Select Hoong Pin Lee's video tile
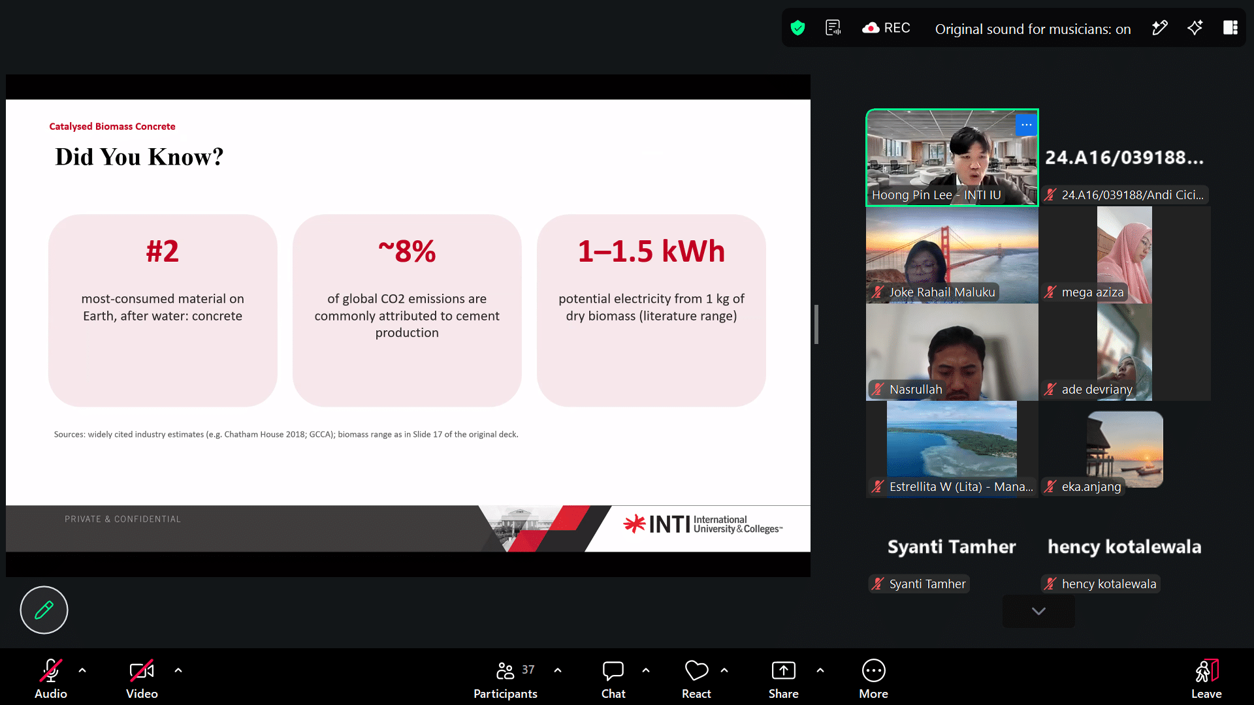The height and width of the screenshot is (705, 1254). [x=952, y=158]
